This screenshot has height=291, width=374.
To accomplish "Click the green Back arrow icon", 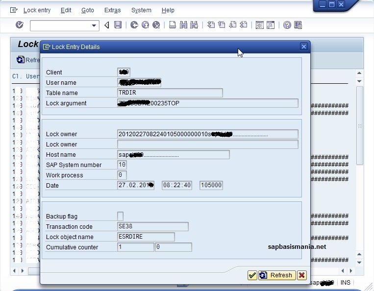I will pos(134,25).
